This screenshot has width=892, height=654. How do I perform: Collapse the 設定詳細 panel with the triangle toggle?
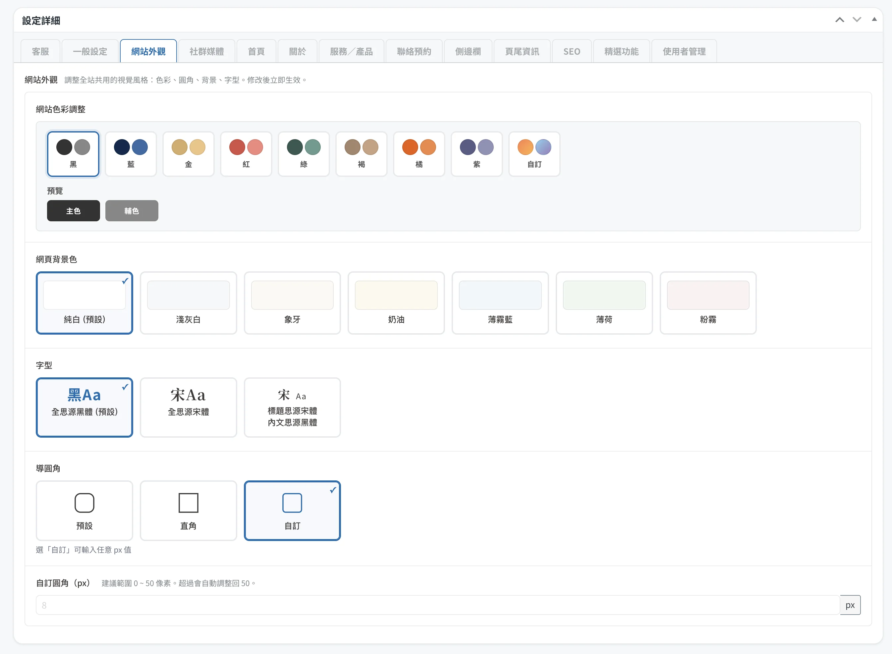[874, 20]
